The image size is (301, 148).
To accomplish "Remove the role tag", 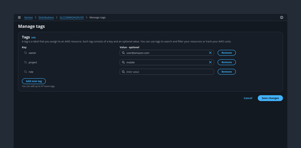I will coord(227,72).
